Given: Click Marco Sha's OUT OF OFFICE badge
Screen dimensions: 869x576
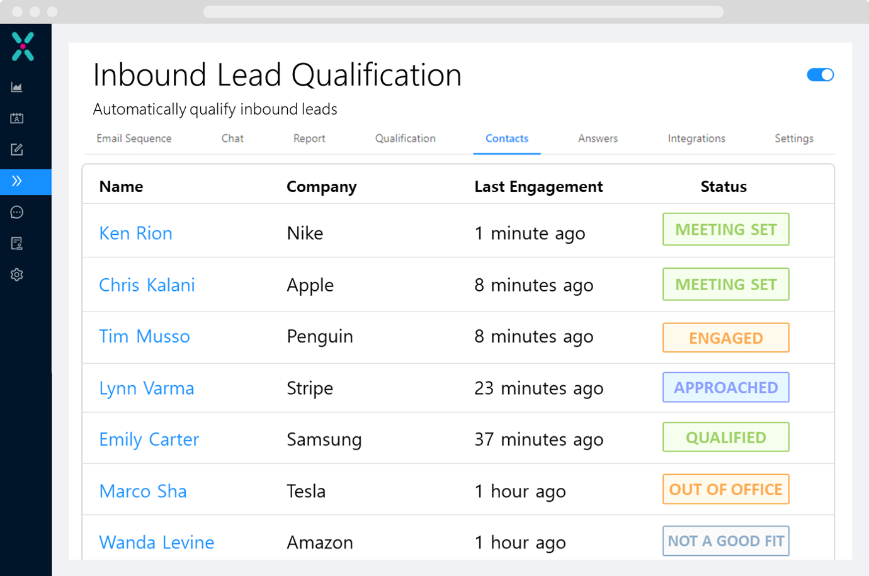Looking at the screenshot, I should point(725,489).
